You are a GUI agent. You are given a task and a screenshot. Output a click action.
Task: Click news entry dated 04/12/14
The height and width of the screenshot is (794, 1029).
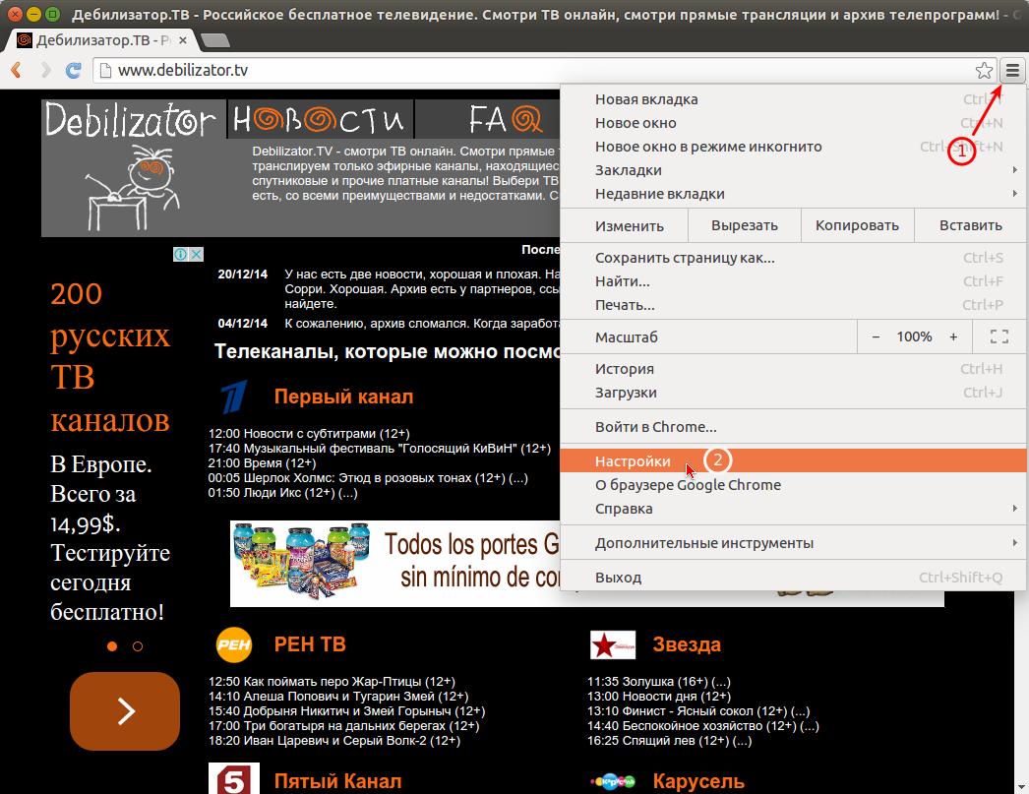pyautogui.click(x=389, y=324)
